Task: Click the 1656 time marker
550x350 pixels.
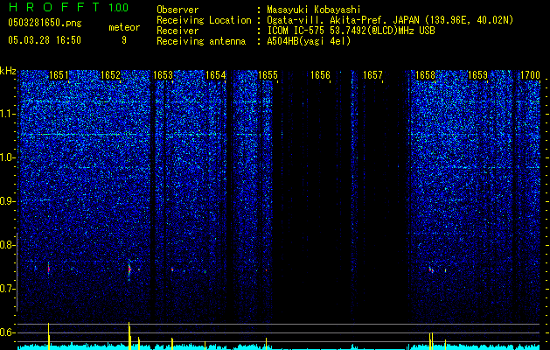Action: click(320, 75)
